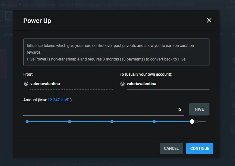235x166 pixels.
Task: Click the 'From:' label
Action: point(28,74)
